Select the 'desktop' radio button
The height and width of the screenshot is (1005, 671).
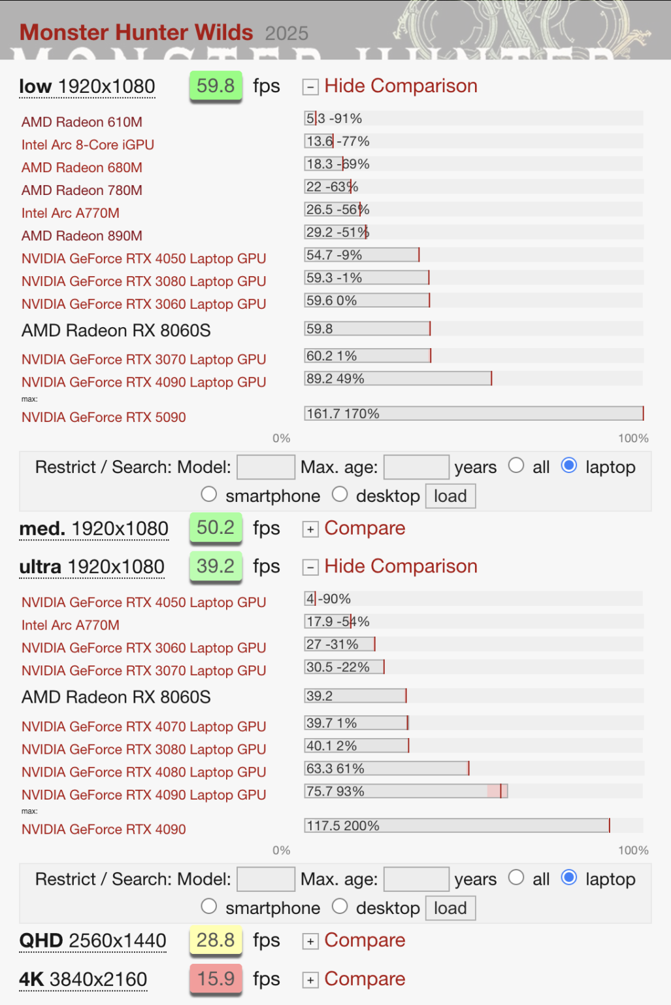click(340, 494)
